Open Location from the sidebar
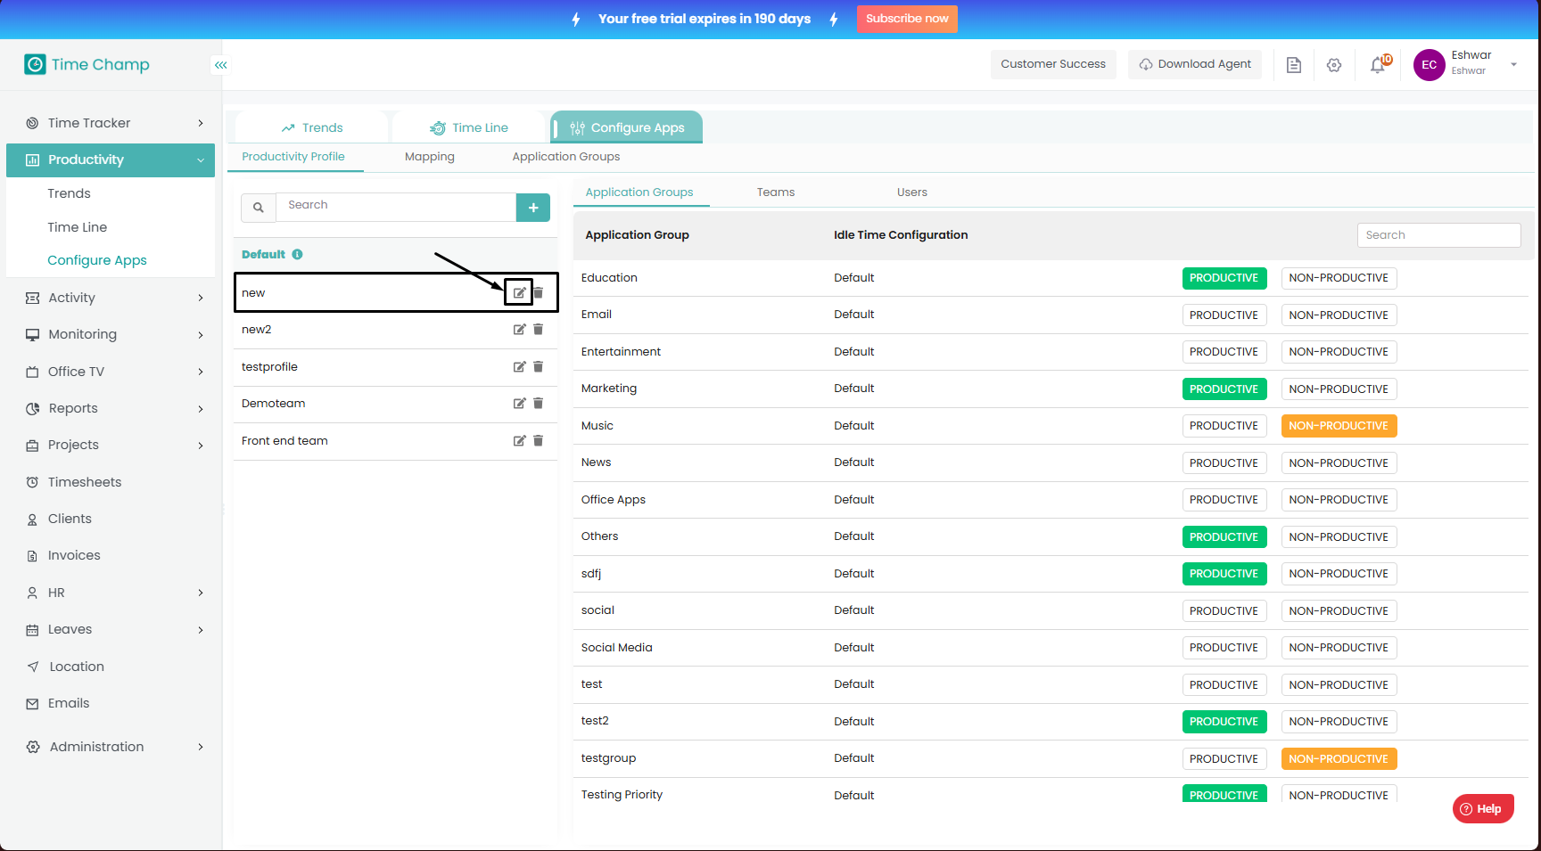The width and height of the screenshot is (1541, 851). pyautogui.click(x=77, y=667)
